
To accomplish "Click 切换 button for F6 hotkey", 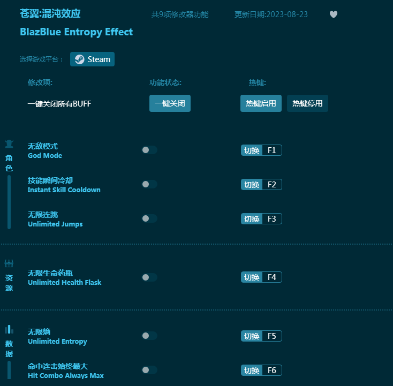I will pos(252,370).
